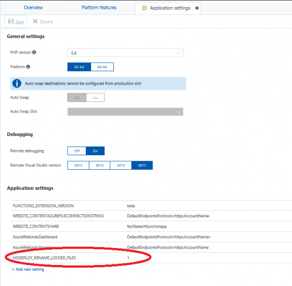
Task: Close the Application settings tab
Action: [197, 8]
